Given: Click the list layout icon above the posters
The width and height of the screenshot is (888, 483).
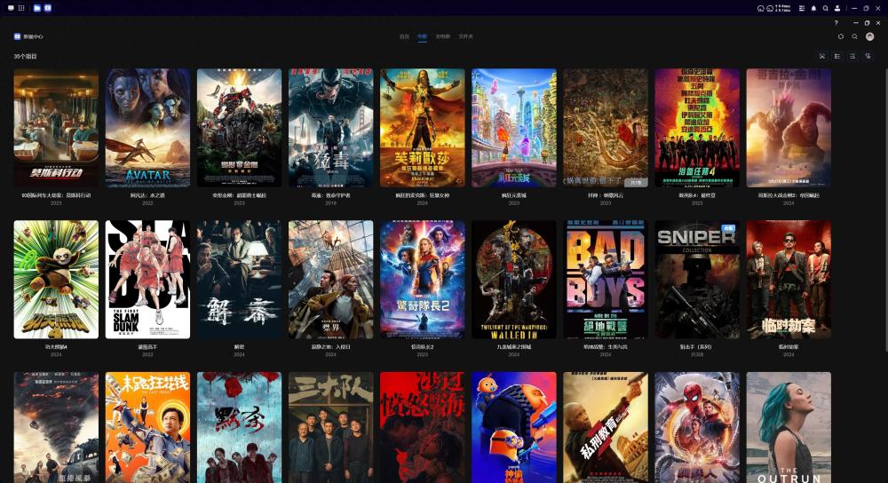Looking at the screenshot, I should [837, 56].
